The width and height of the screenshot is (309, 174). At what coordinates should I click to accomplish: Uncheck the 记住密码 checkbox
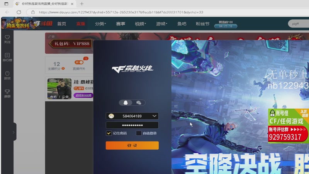tap(109, 133)
